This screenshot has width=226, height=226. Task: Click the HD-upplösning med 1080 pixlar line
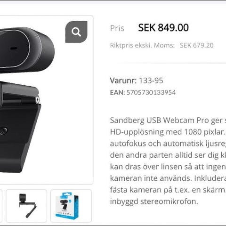pos(168,132)
